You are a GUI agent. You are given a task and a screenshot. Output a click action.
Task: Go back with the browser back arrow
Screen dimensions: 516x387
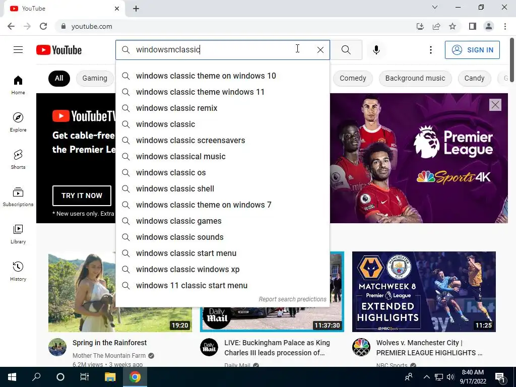click(11, 26)
